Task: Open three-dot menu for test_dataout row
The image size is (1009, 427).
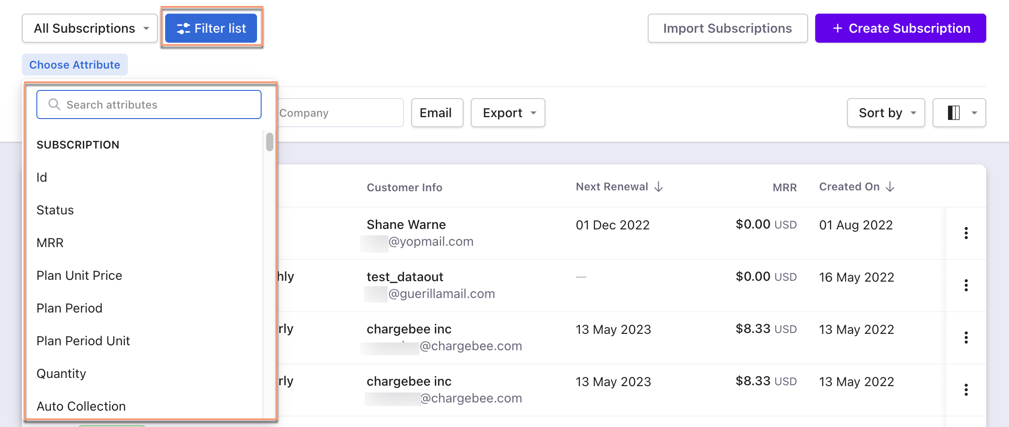Action: click(x=966, y=285)
